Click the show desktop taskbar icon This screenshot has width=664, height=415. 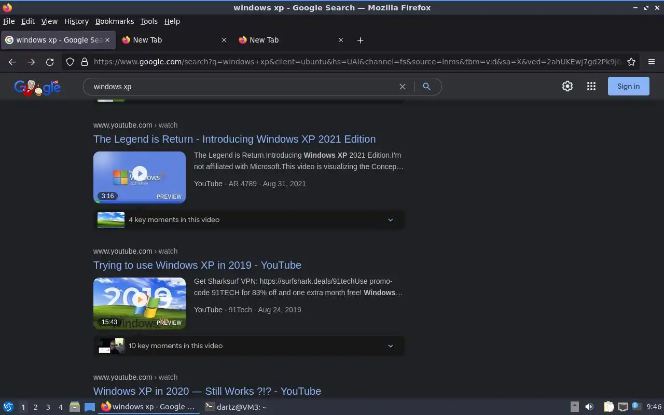pos(90,407)
